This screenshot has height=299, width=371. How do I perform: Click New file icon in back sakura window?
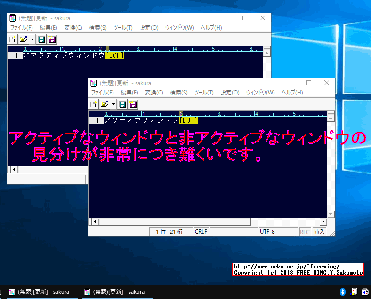click(x=13, y=39)
